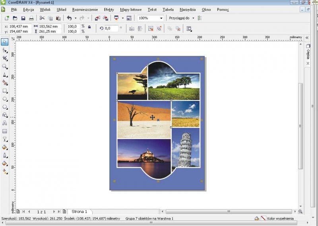
Task: Select the Pick tool in toolbox
Action: [5, 42]
